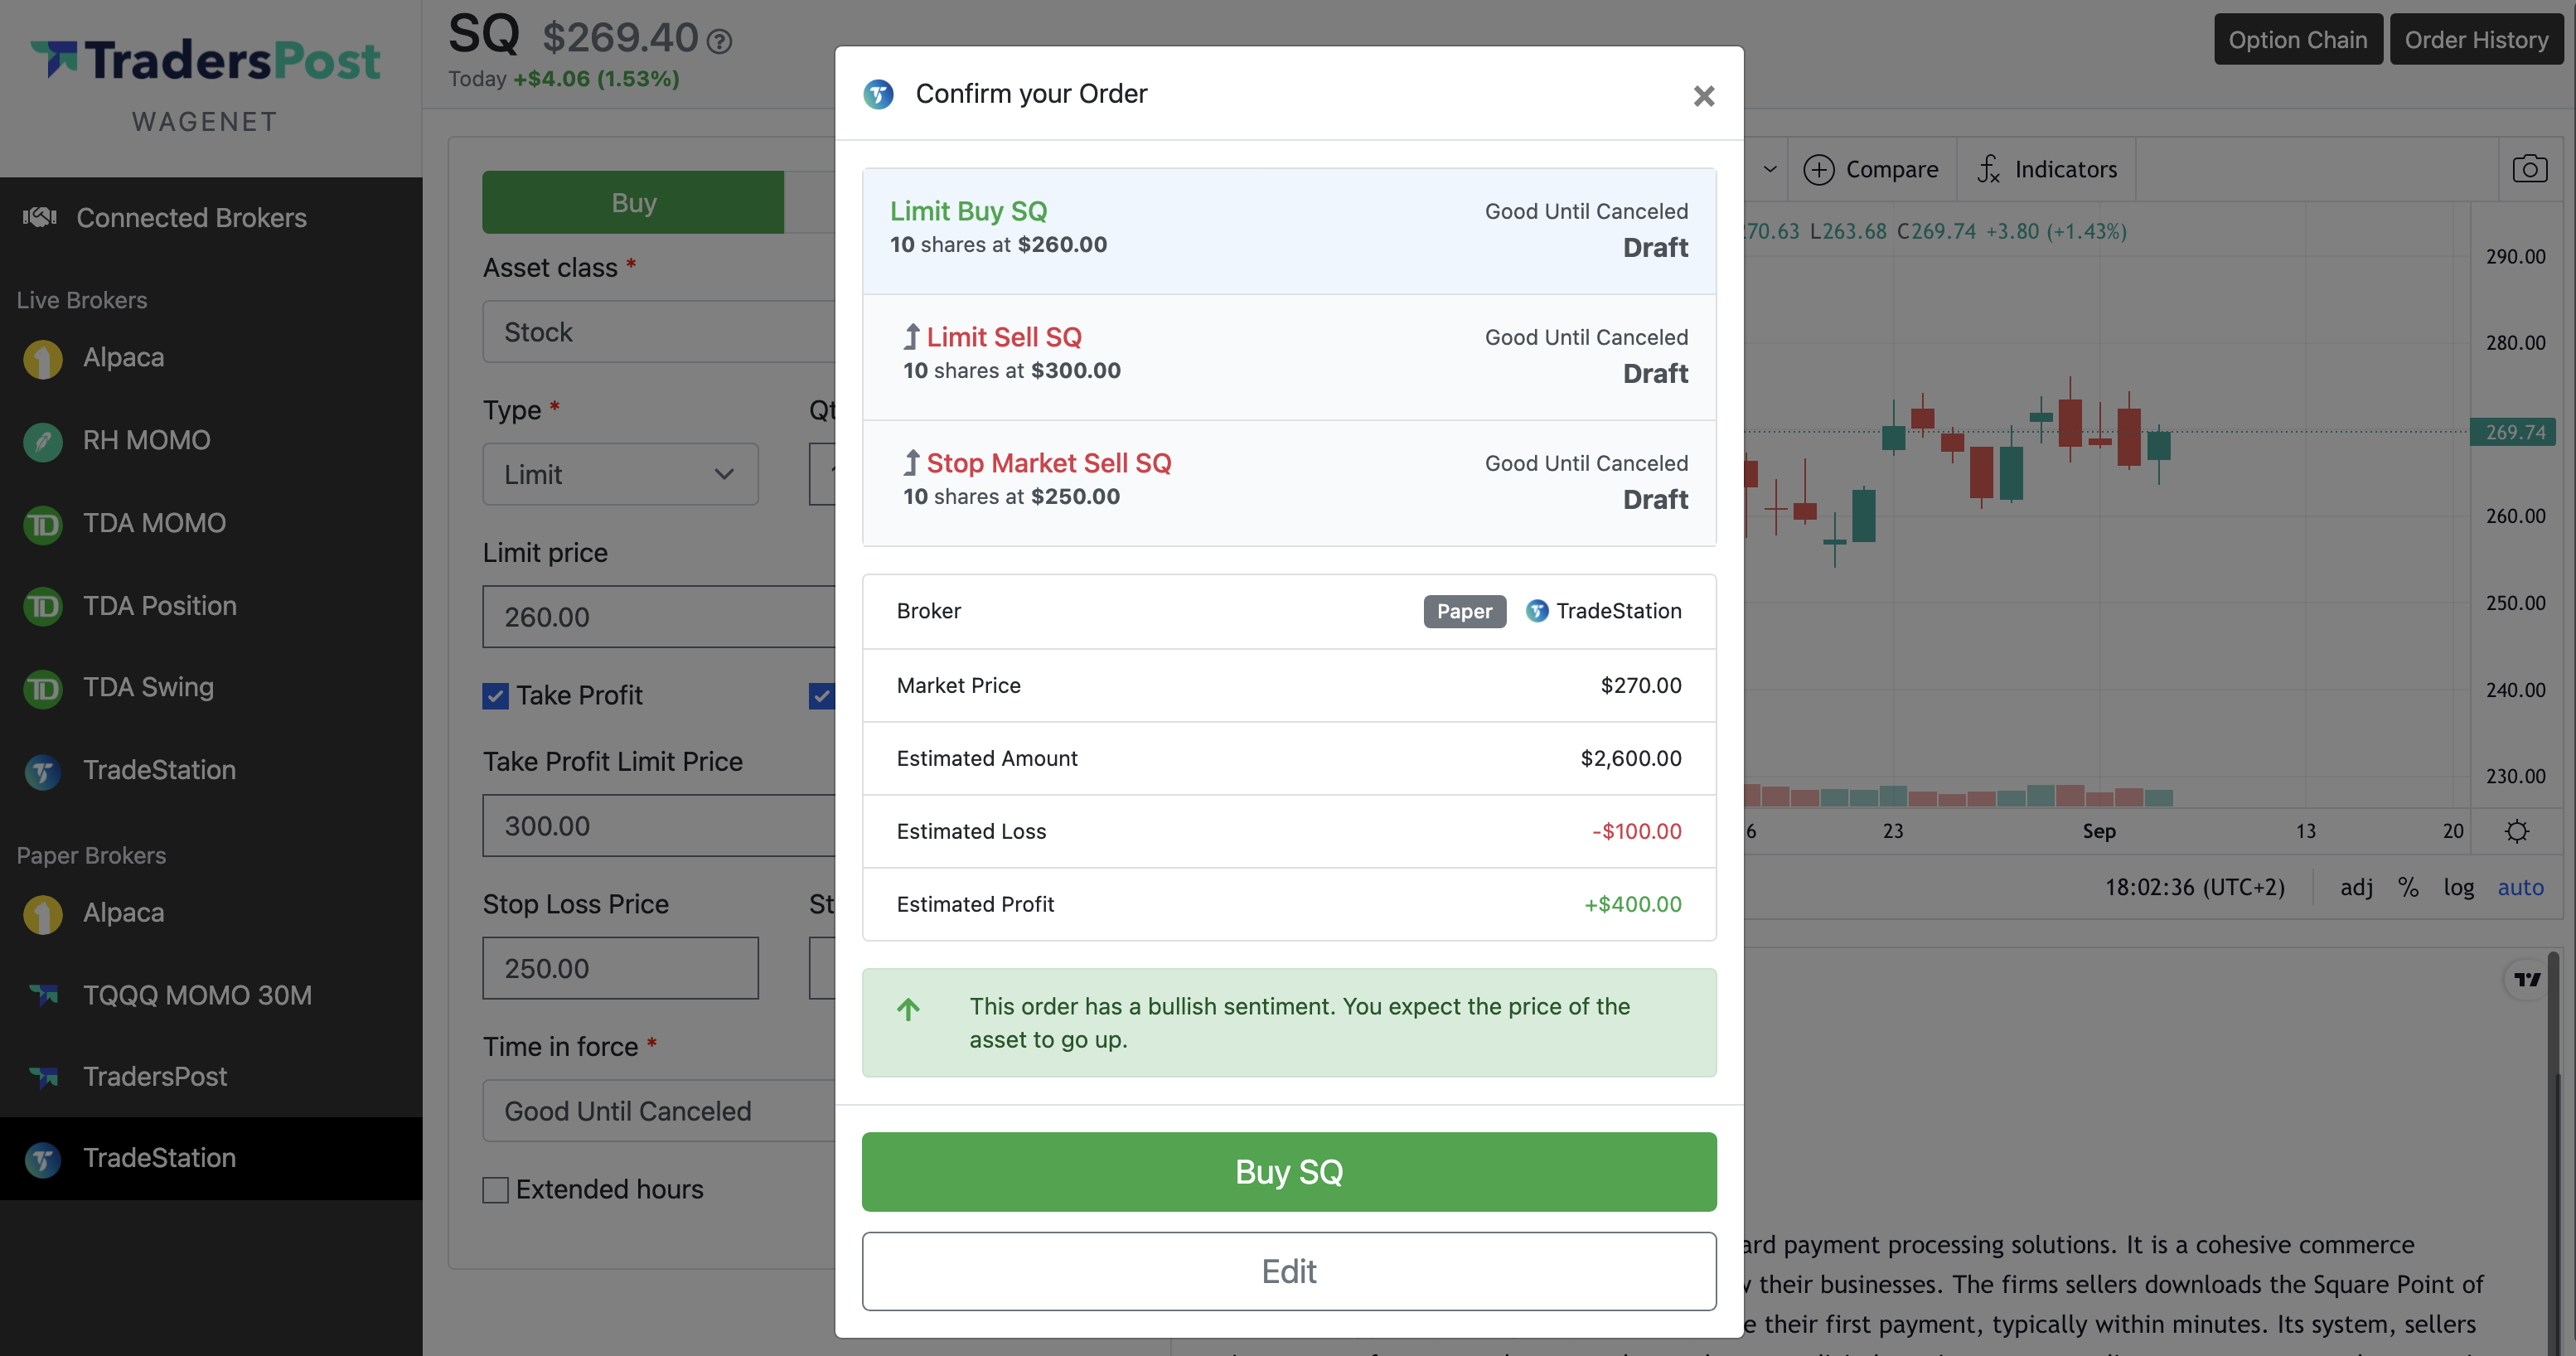Viewport: 2576px width, 1356px height.
Task: Click the Stop Loss Price field
Action: (620, 968)
